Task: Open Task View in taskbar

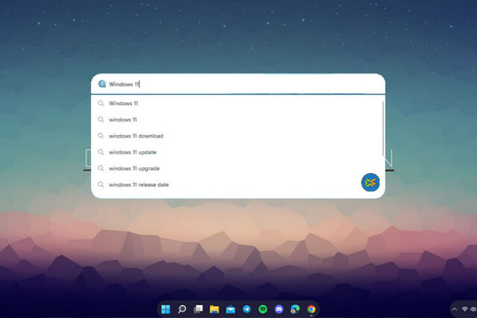Action: tap(198, 309)
